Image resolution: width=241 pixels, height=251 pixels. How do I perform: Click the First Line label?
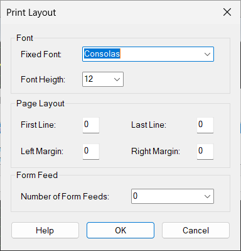pos(38,125)
